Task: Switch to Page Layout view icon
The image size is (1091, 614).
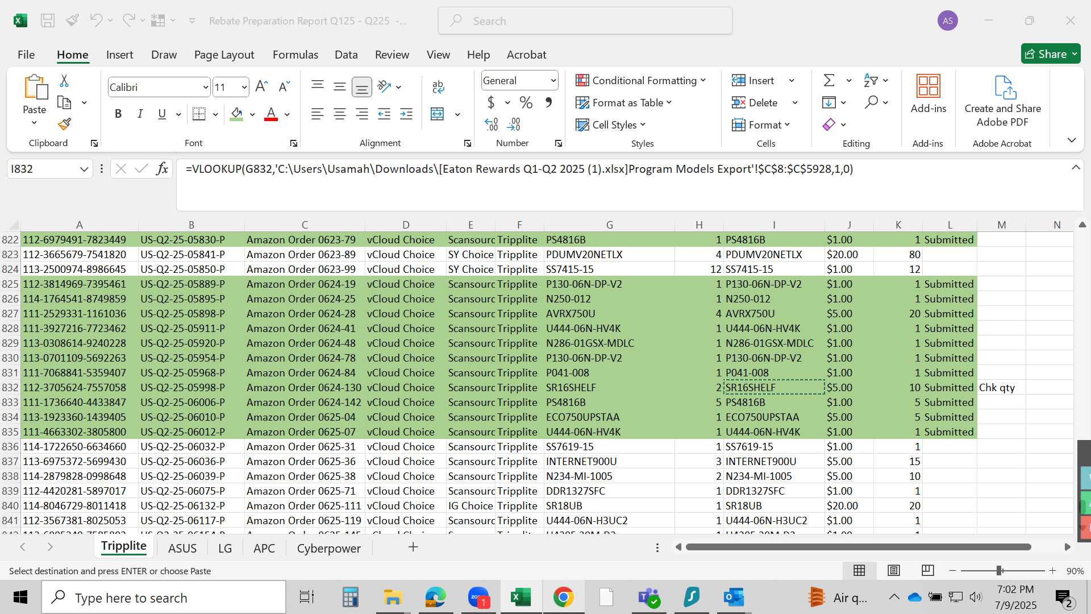Action: click(x=894, y=570)
